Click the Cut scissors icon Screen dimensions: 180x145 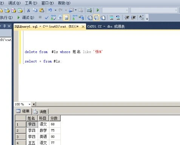(x=29, y=10)
